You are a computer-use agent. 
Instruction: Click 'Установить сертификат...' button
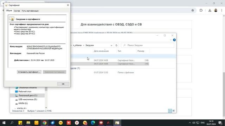tap(29, 72)
